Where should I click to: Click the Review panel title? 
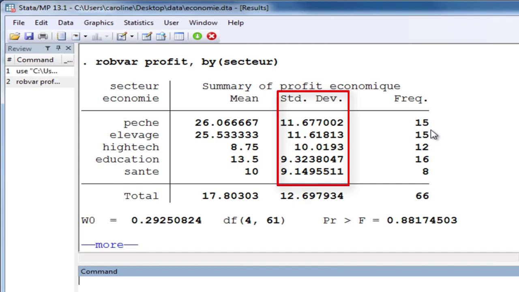tap(19, 48)
